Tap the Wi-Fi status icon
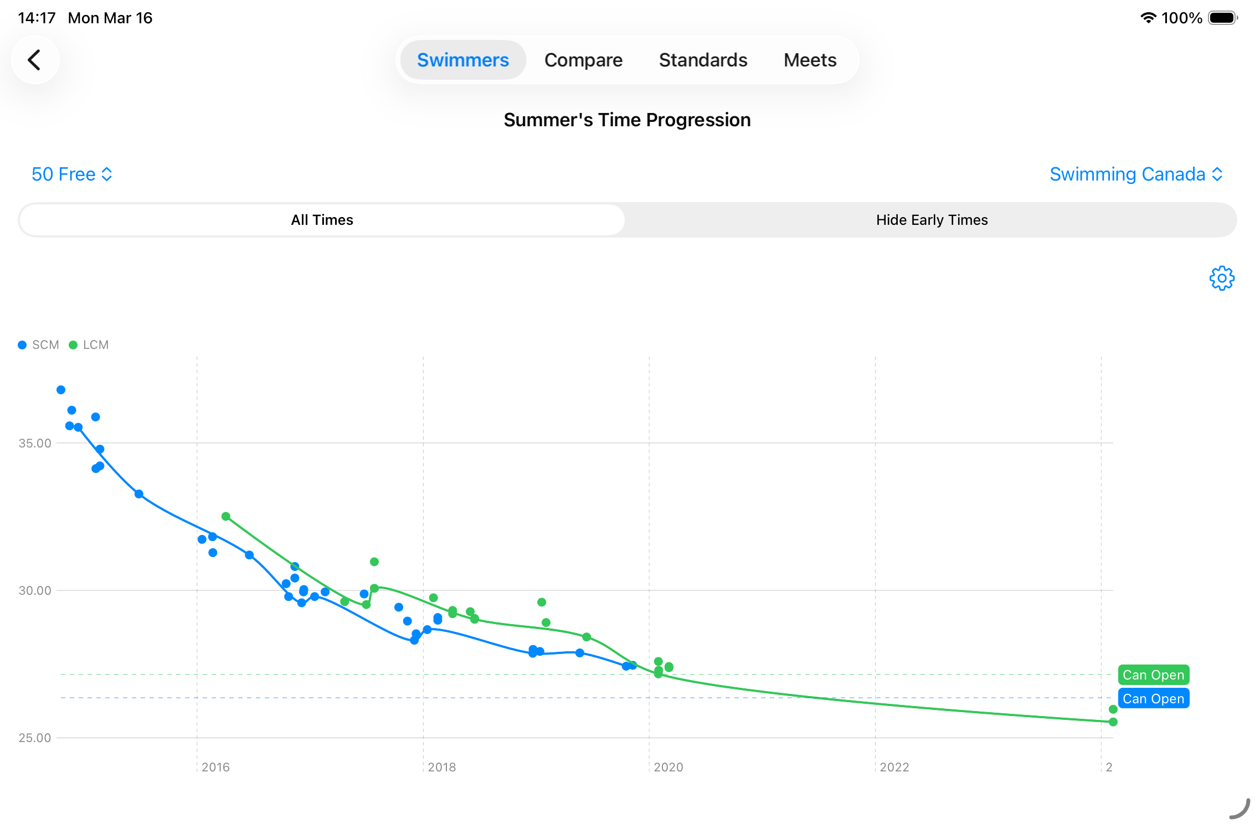The width and height of the screenshot is (1255, 824). click(1148, 18)
